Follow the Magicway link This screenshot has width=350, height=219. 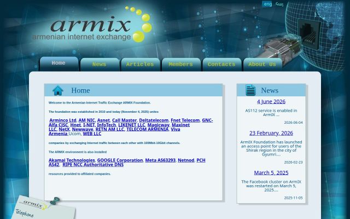(x=158, y=125)
